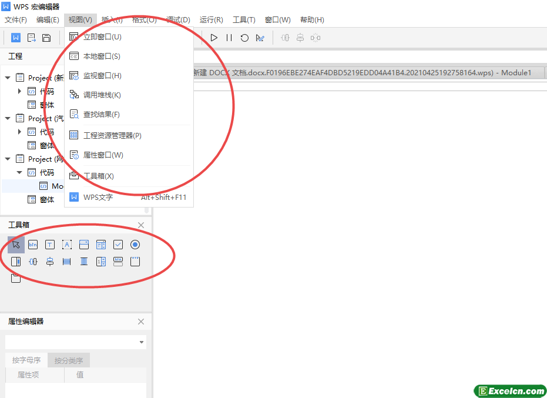The width and height of the screenshot is (547, 398).
Task: Pick the horizontal layout control in the toolbox
Action: point(33,262)
